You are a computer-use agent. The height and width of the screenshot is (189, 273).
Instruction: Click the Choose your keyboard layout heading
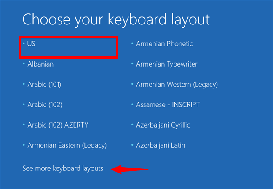(x=116, y=19)
